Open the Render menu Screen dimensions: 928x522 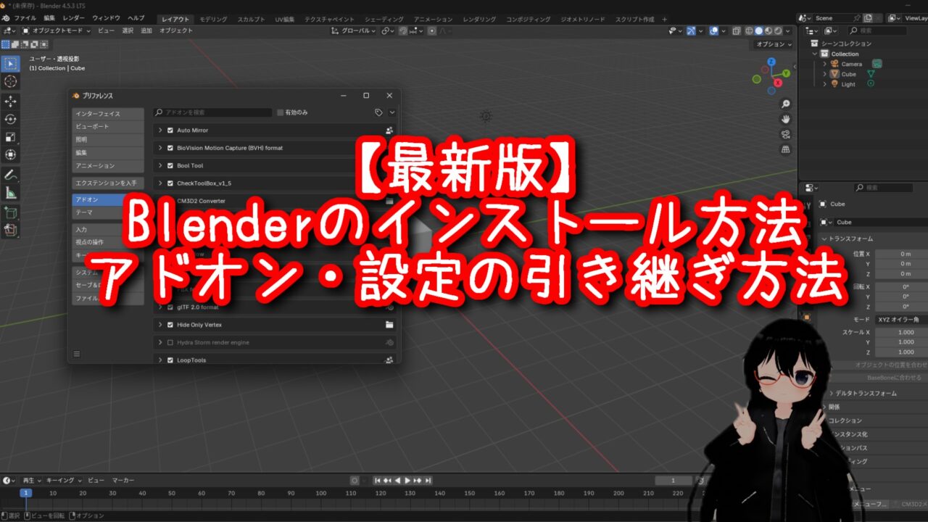(73, 18)
